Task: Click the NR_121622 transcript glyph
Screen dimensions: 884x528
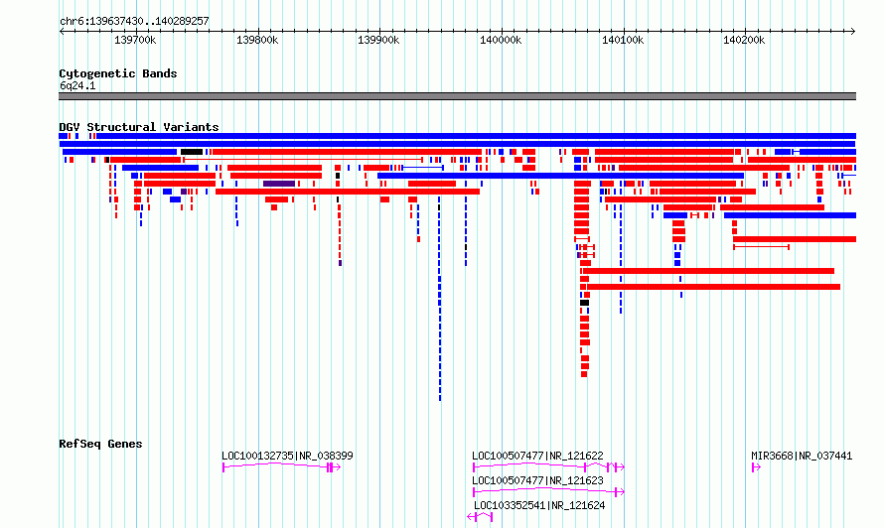Action: coord(548,466)
